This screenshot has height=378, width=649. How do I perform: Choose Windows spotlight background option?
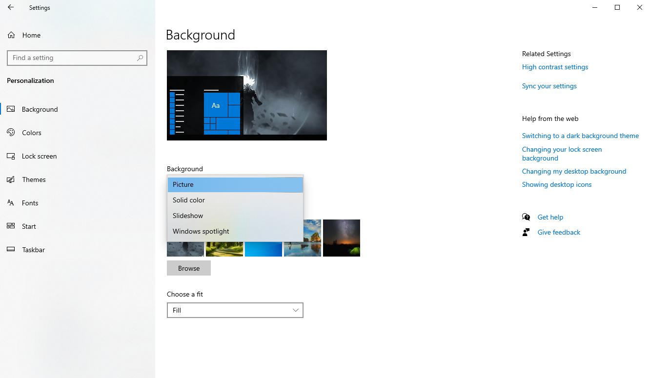(x=235, y=231)
